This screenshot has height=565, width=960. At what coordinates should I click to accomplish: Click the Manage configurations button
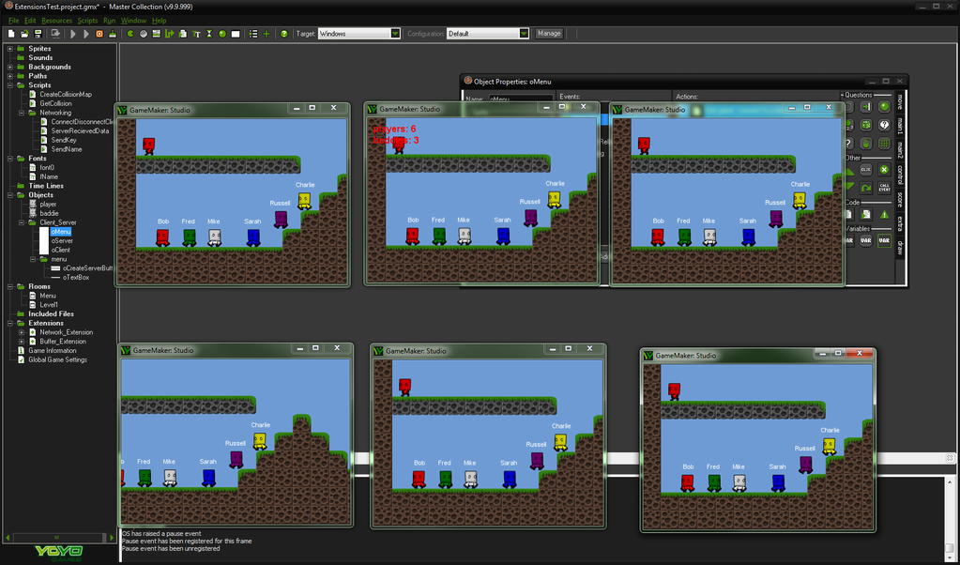pyautogui.click(x=549, y=34)
